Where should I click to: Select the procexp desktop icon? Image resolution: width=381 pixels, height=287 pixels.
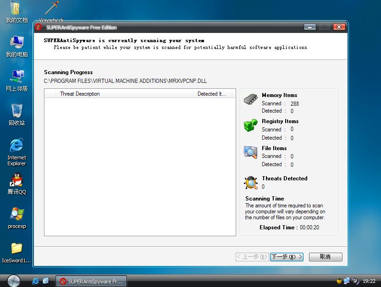coord(17,218)
